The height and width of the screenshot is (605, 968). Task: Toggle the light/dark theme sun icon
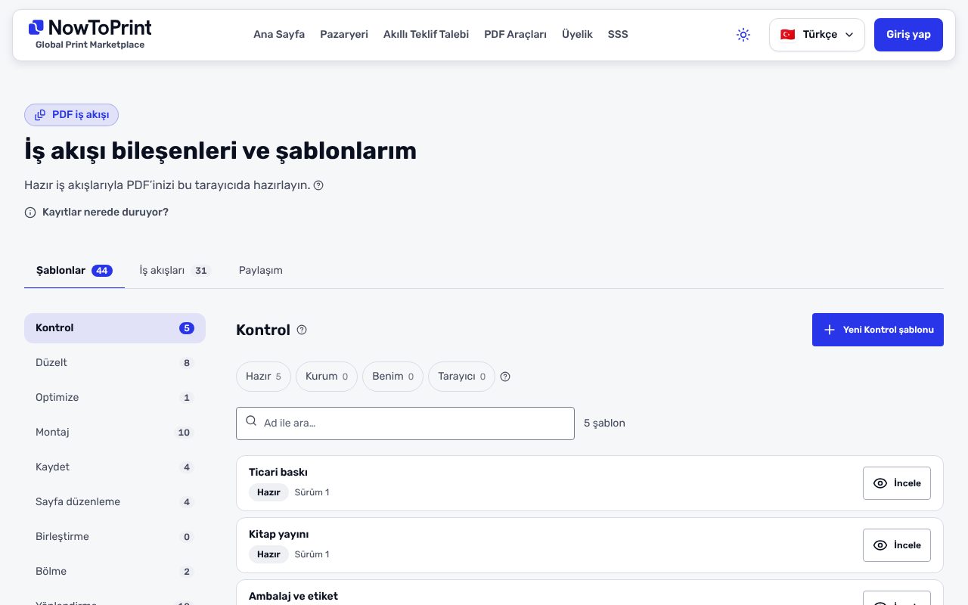pos(743,35)
